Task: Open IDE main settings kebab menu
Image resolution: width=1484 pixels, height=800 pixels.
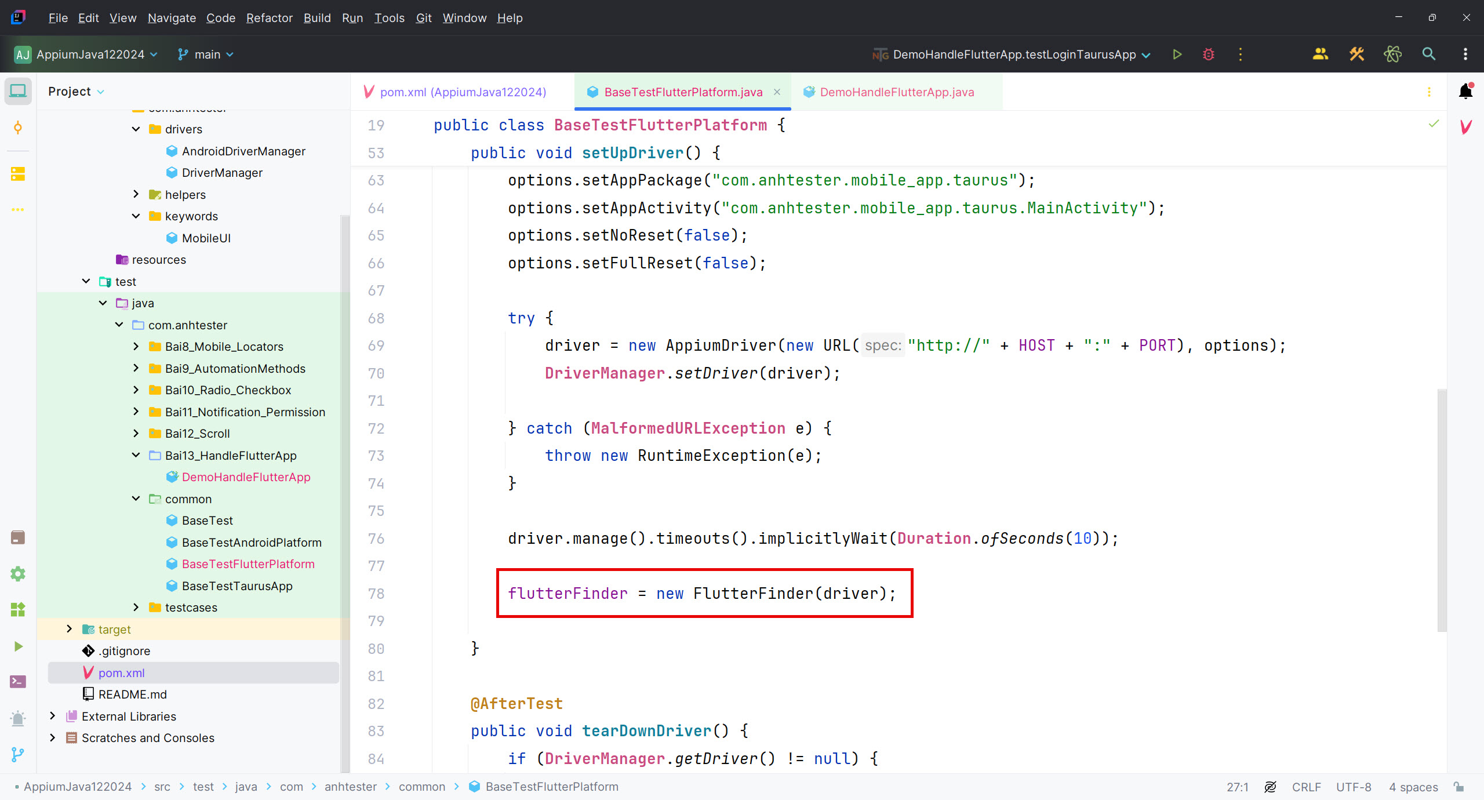Action: (1465, 54)
